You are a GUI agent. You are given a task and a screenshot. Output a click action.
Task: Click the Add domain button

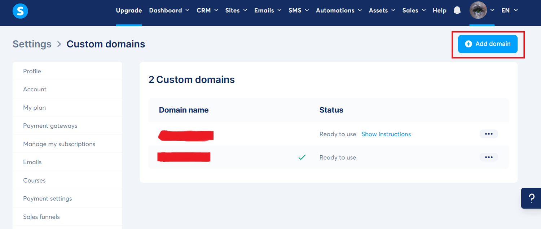(488, 44)
